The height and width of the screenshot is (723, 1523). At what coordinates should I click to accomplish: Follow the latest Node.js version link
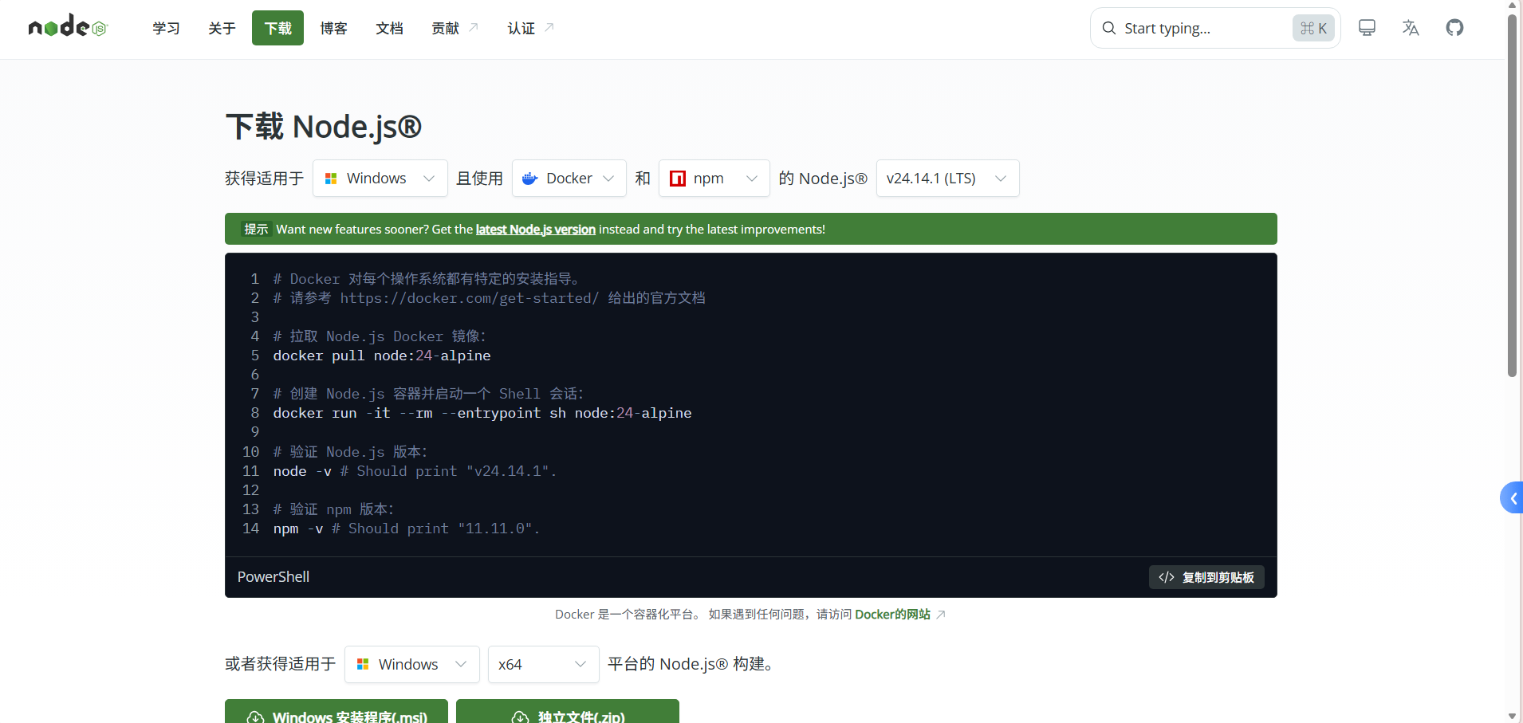pyautogui.click(x=534, y=229)
